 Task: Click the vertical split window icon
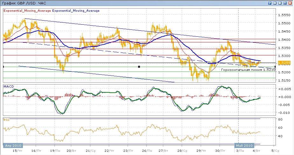click(x=275, y=3)
